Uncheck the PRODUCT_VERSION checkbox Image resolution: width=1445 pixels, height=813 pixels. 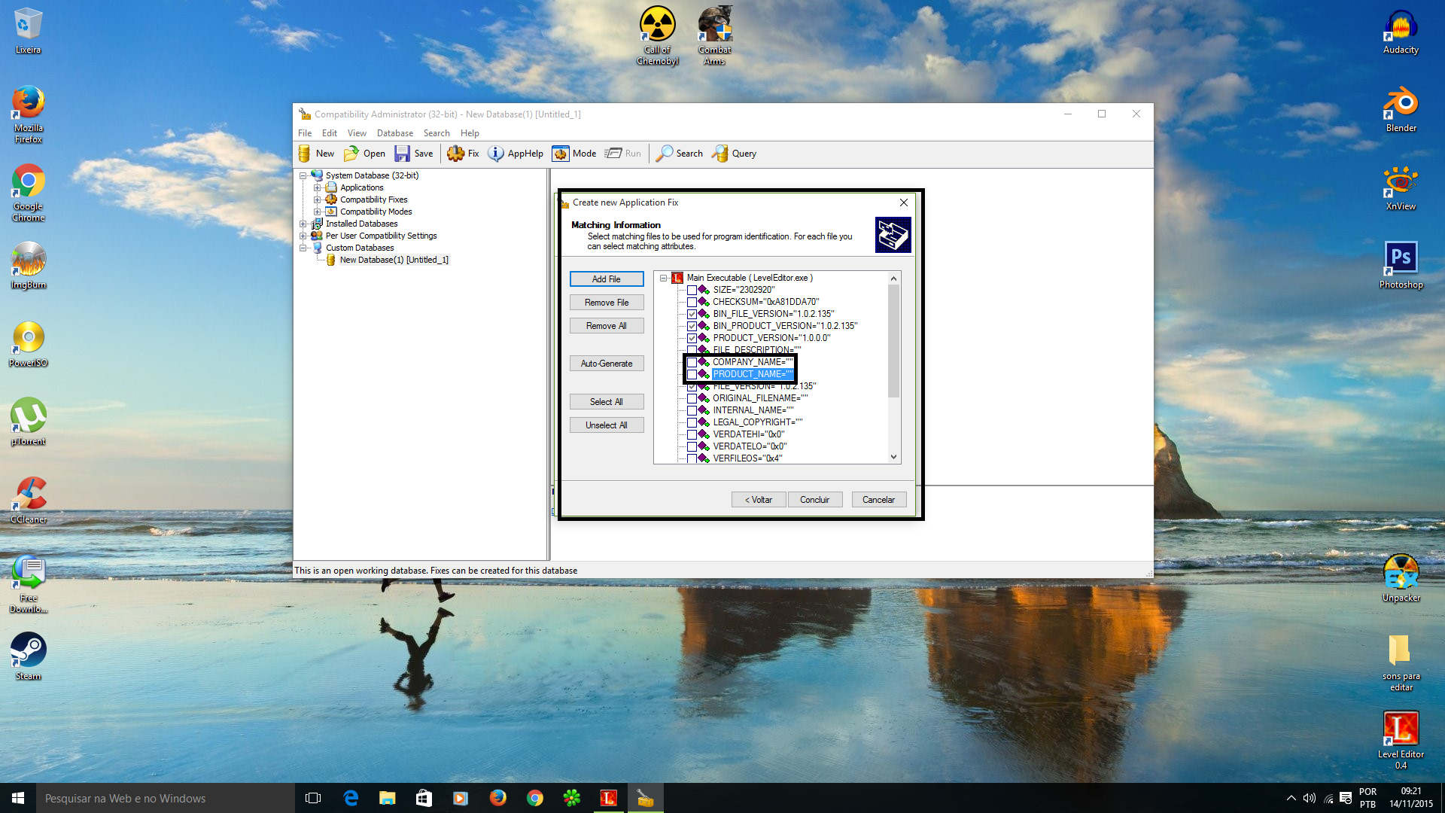[692, 338]
